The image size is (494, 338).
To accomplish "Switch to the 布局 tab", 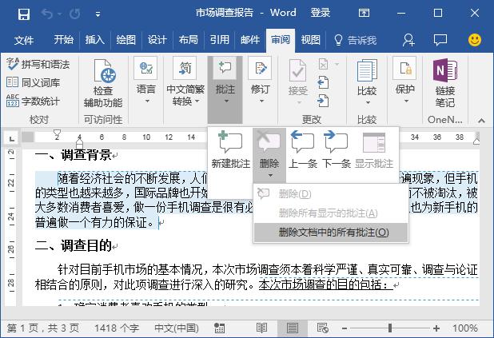I will 188,40.
